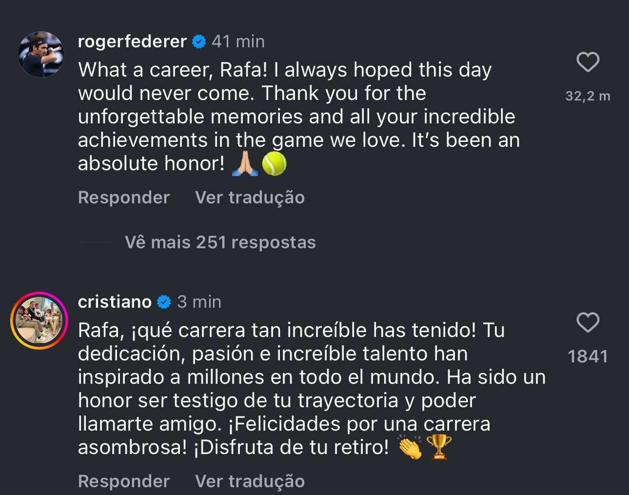Viewport: 629px width, 495px height.
Task: Click the 32,2 m like count on Federer's comment
Action: coord(588,96)
